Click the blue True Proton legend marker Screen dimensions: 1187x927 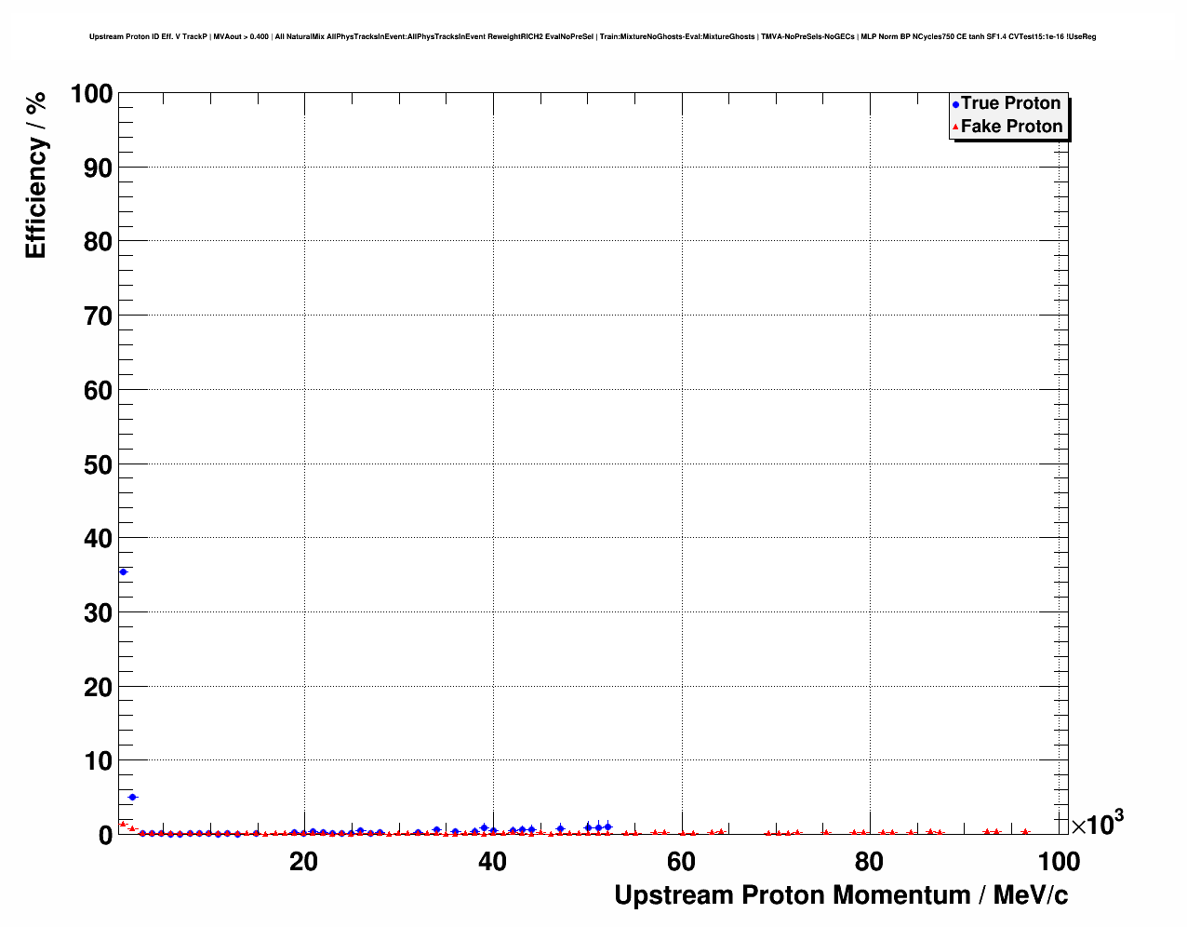955,104
